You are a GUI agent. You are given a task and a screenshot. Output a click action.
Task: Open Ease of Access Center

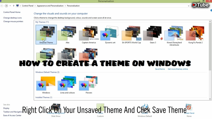[12, 115]
